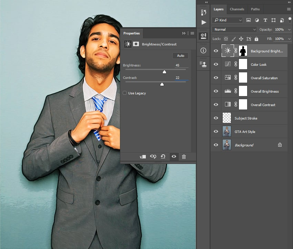Viewport: 293px width, 249px height.
Task: Click the Color Look adjustment thumbnail icon
Action: (x=228, y=64)
